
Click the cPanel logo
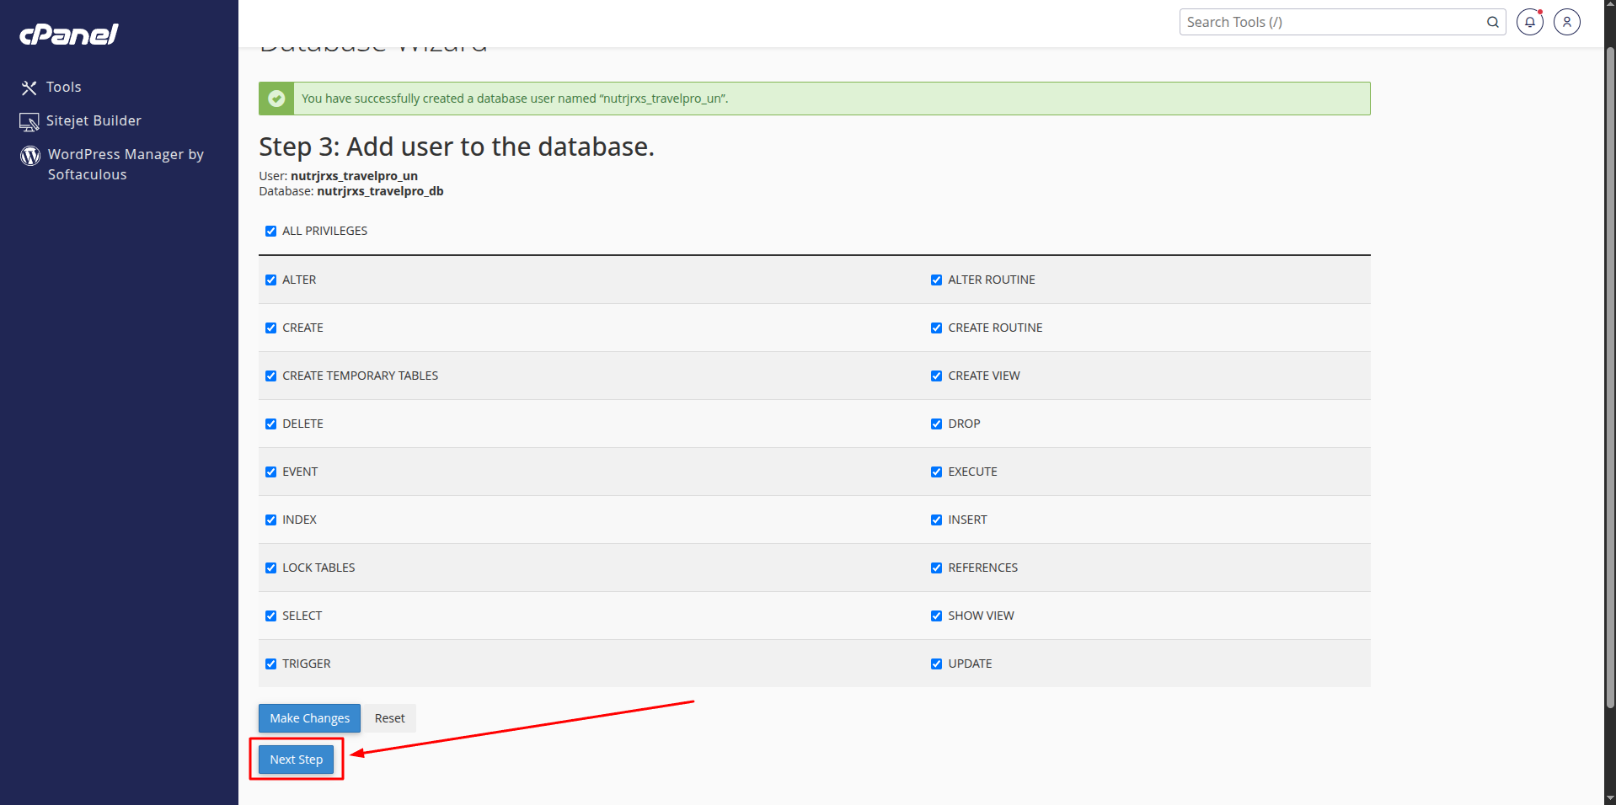[68, 34]
